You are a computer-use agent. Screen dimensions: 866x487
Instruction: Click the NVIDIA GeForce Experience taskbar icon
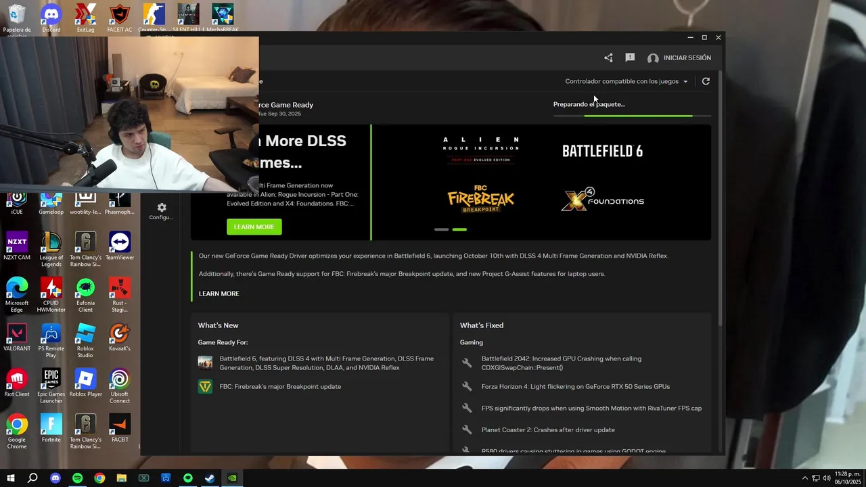[232, 478]
